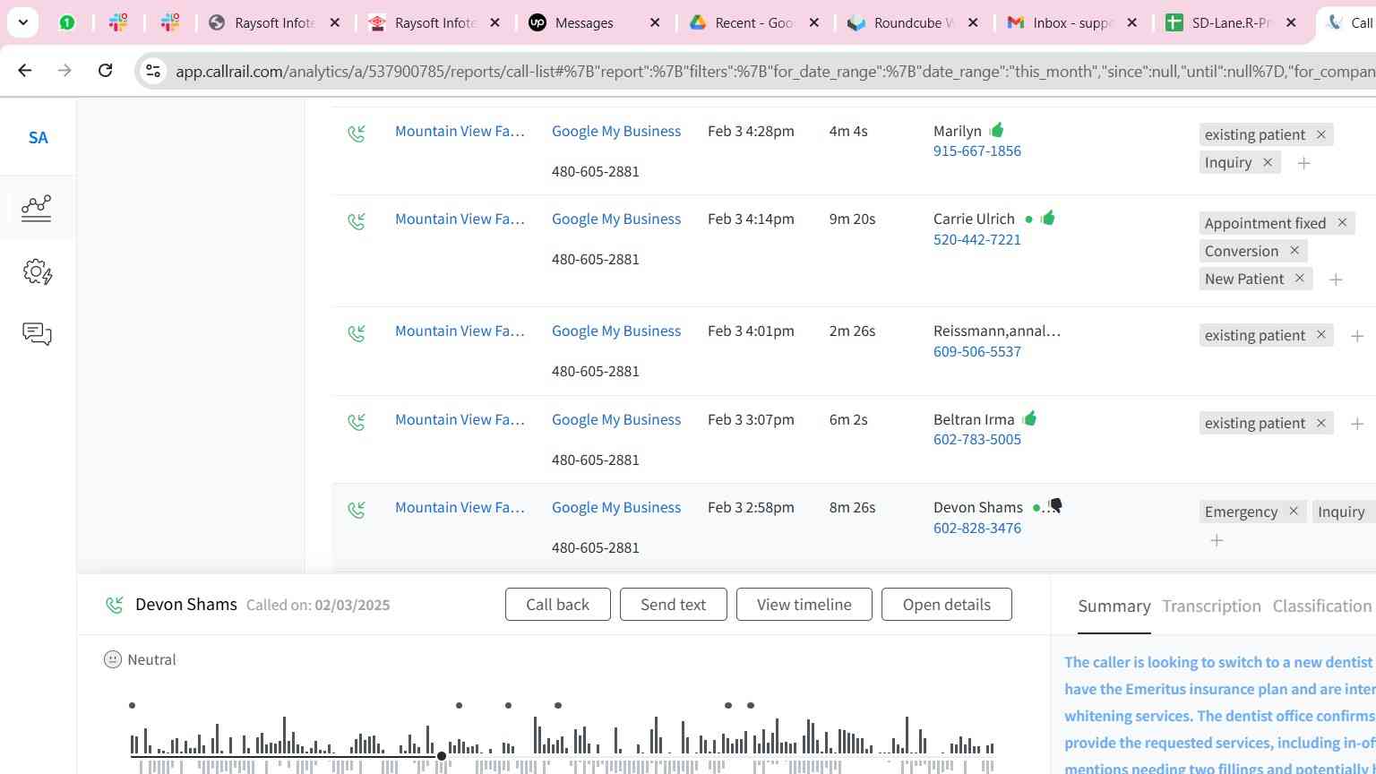Remove New Patient tag

pos(1299,278)
